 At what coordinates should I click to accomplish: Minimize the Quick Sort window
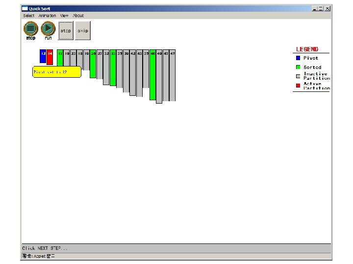(314, 8)
